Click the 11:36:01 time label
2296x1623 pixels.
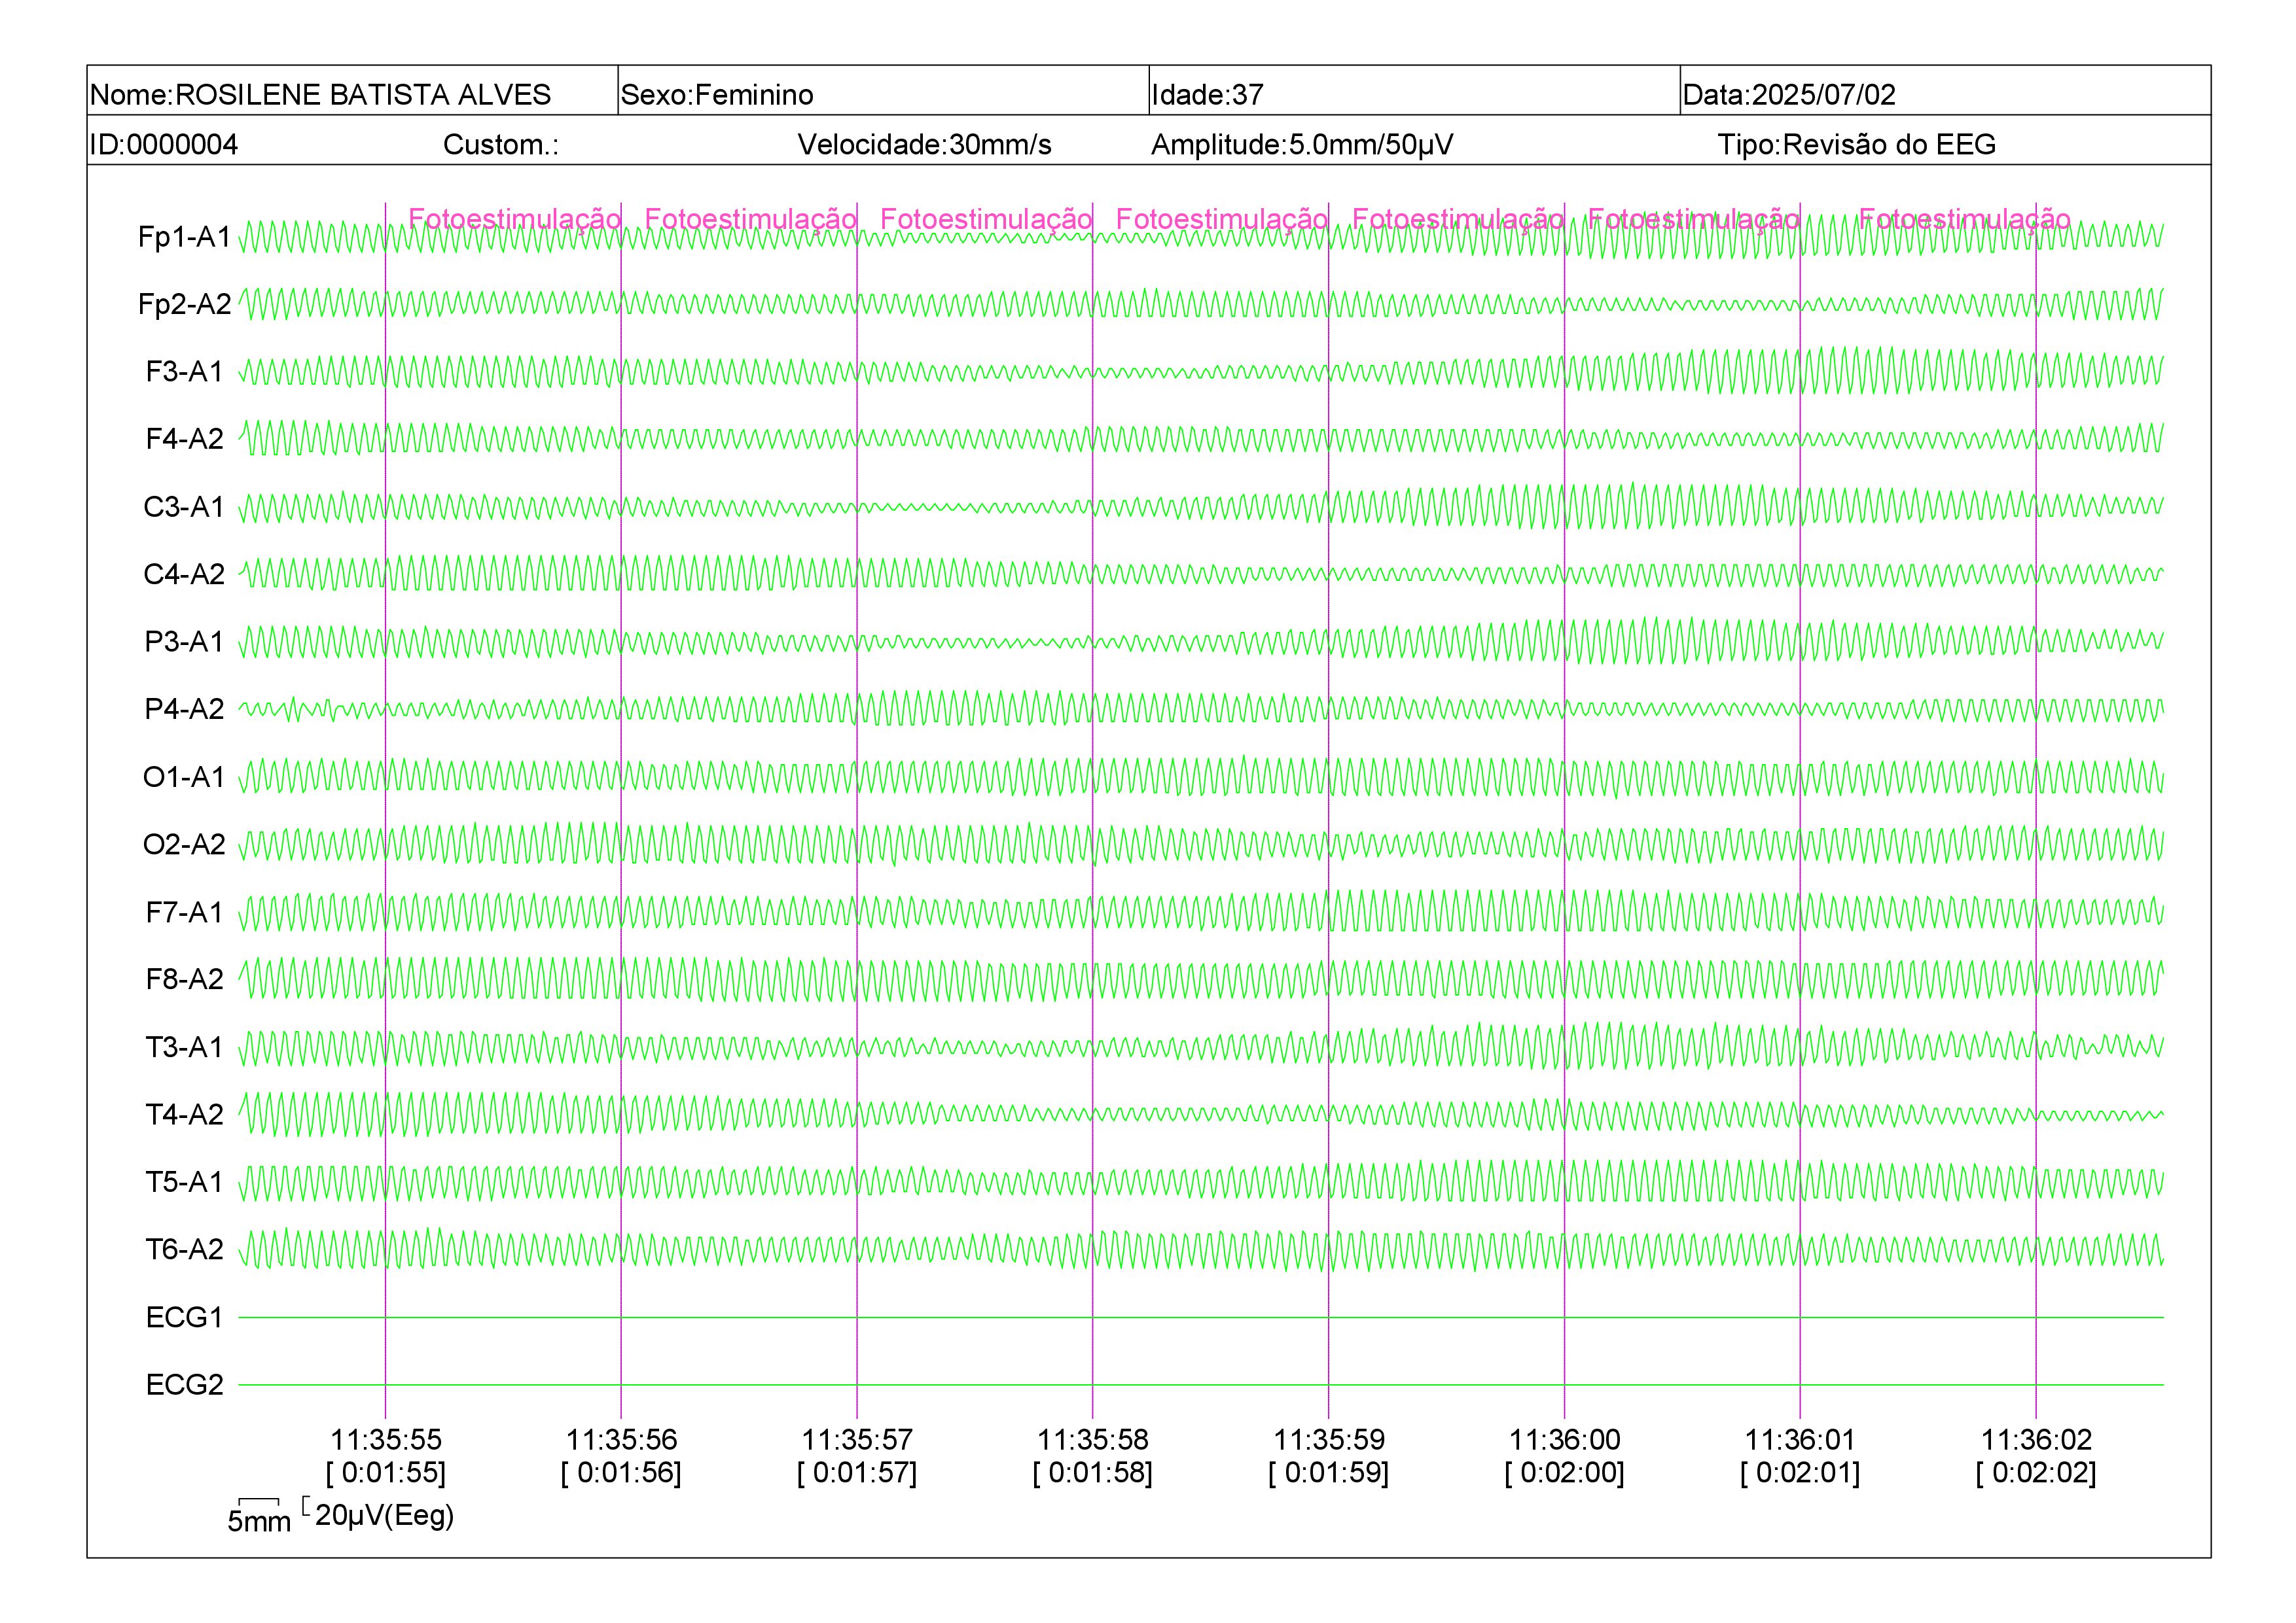(x=1800, y=1440)
